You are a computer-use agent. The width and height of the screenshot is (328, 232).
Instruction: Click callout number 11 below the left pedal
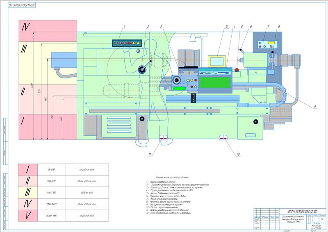pos(149,155)
